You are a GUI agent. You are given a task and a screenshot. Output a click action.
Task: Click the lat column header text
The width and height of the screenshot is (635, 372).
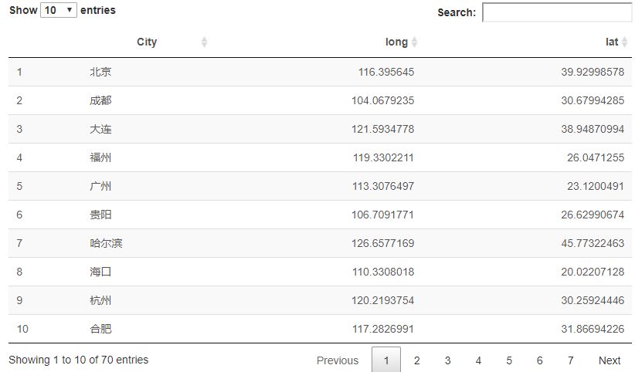click(612, 42)
